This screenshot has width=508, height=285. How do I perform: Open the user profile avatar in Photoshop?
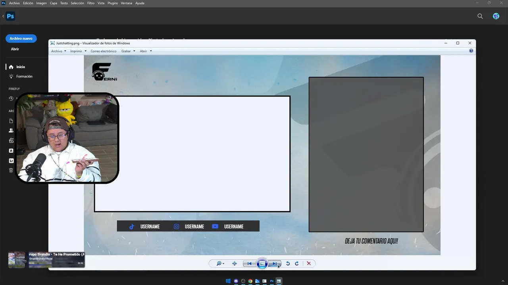coord(496,16)
